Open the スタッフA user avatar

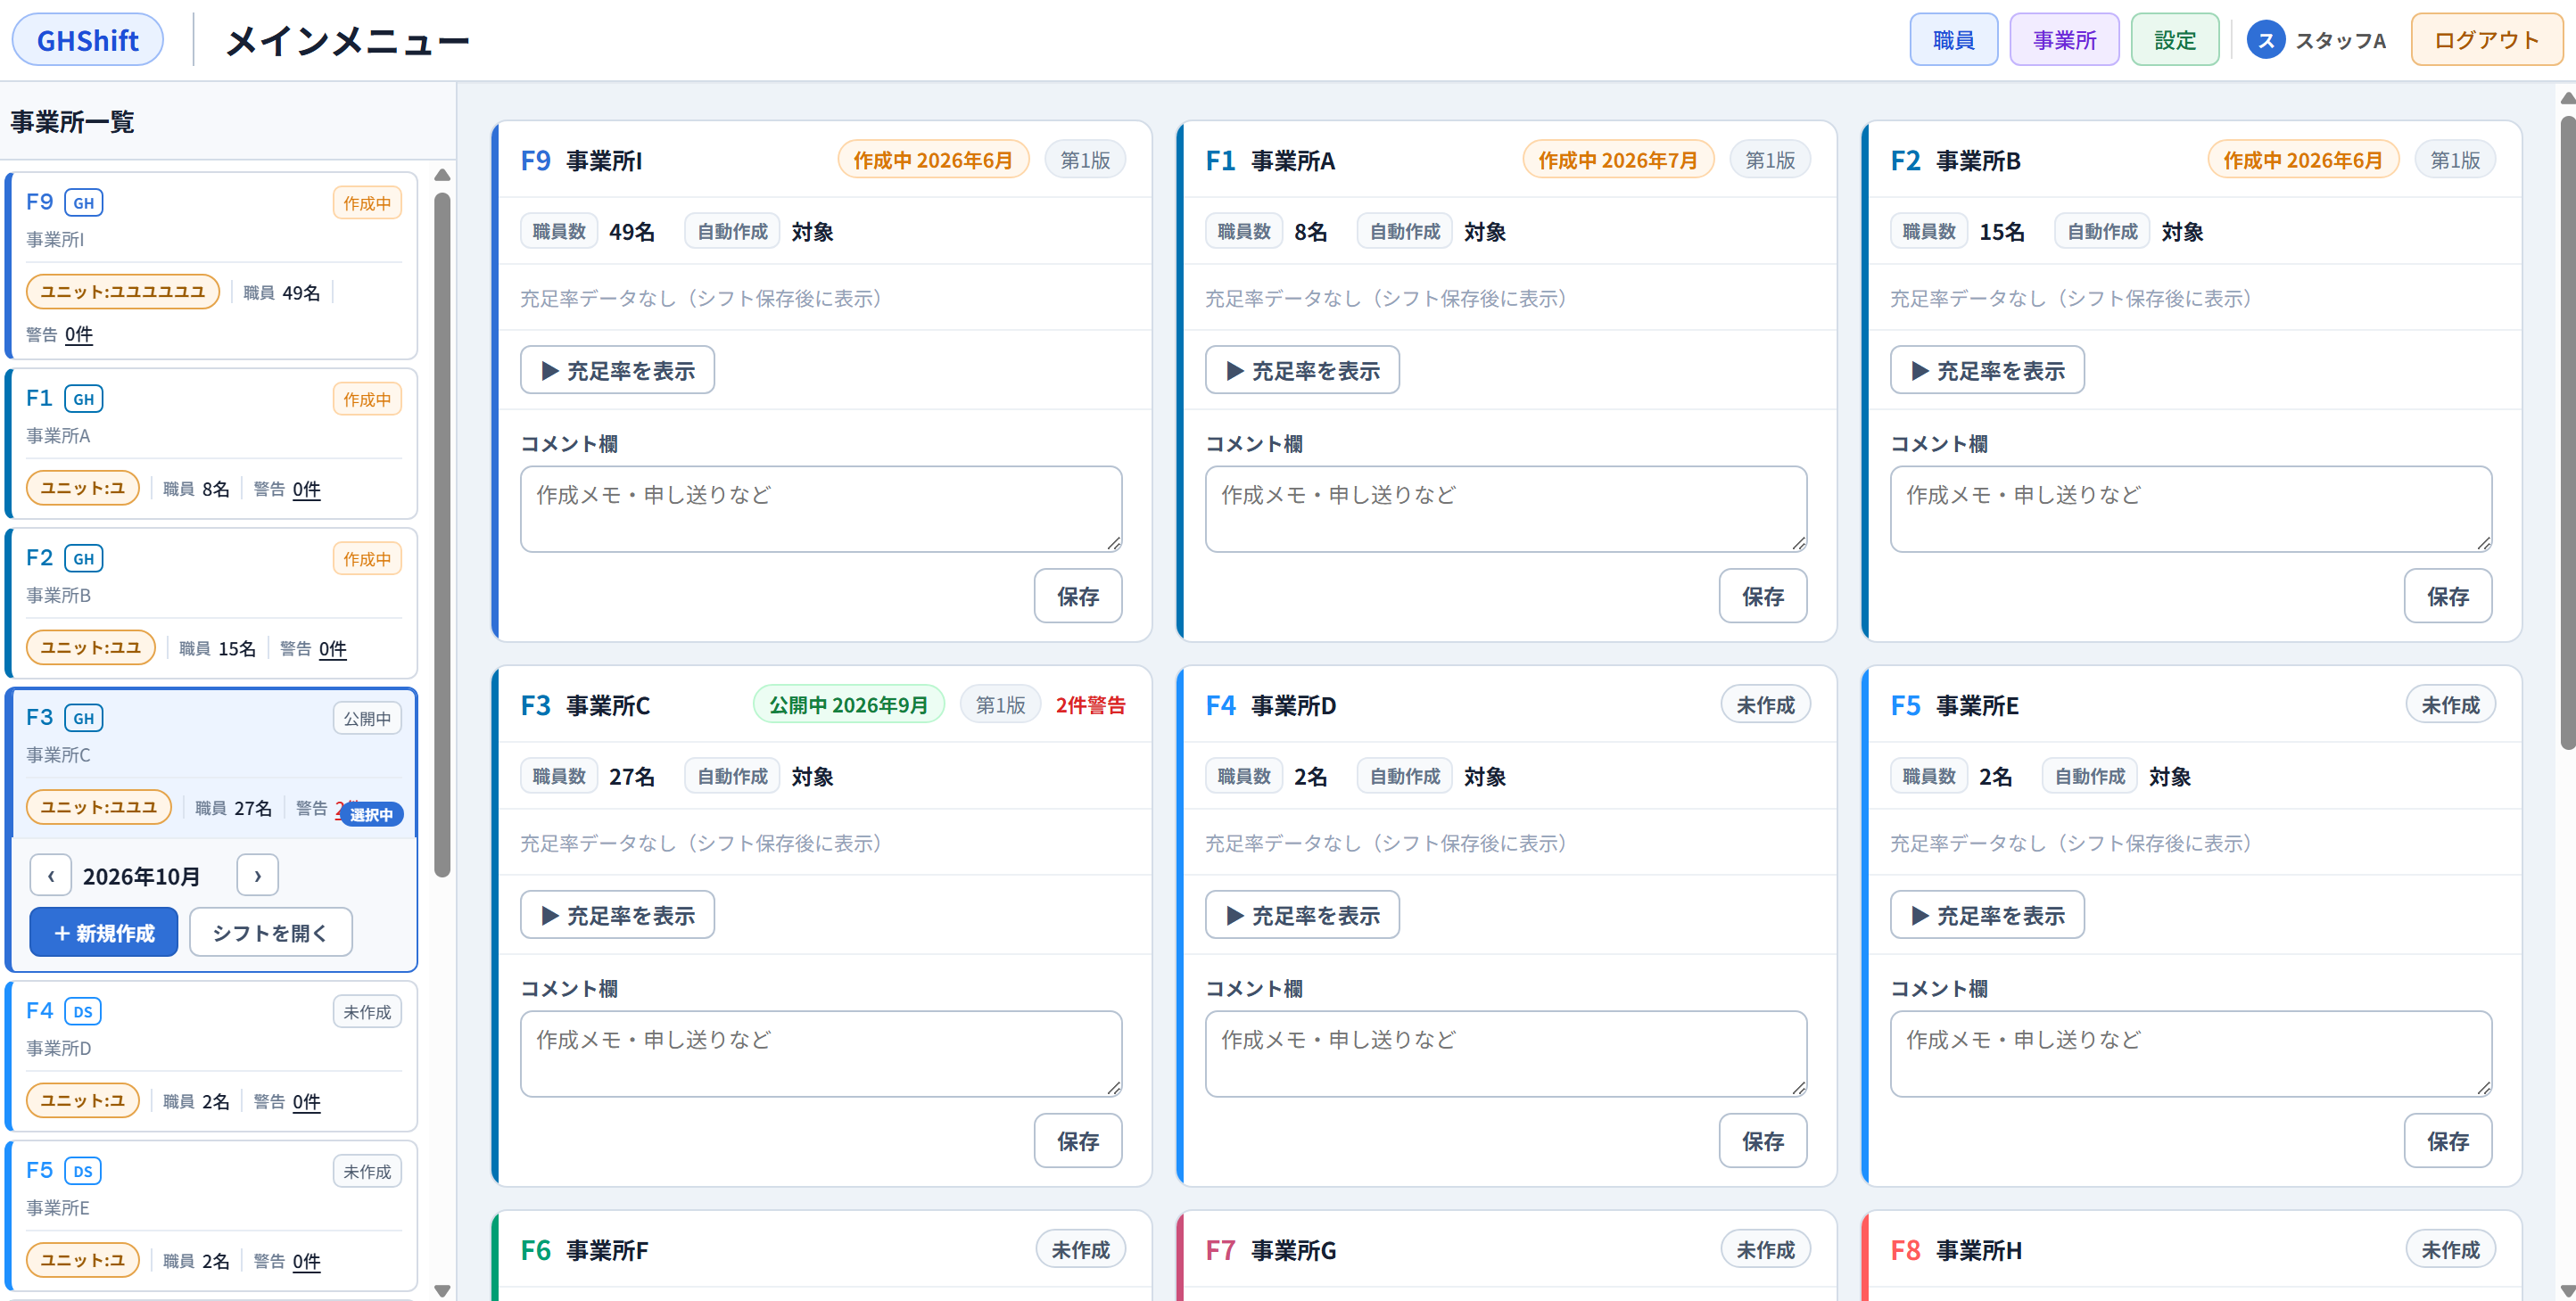2265,40
